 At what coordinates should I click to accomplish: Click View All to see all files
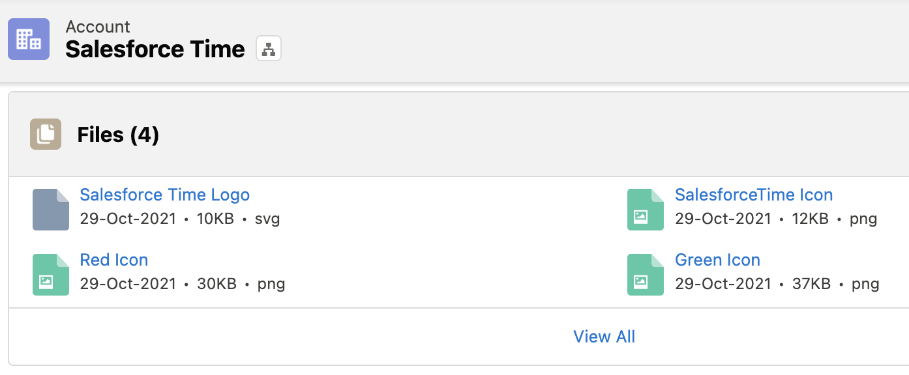pos(604,337)
